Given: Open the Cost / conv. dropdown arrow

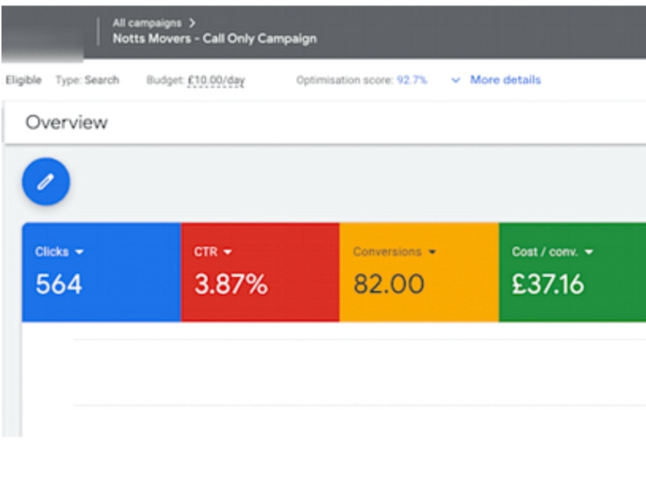Looking at the screenshot, I should pos(589,252).
